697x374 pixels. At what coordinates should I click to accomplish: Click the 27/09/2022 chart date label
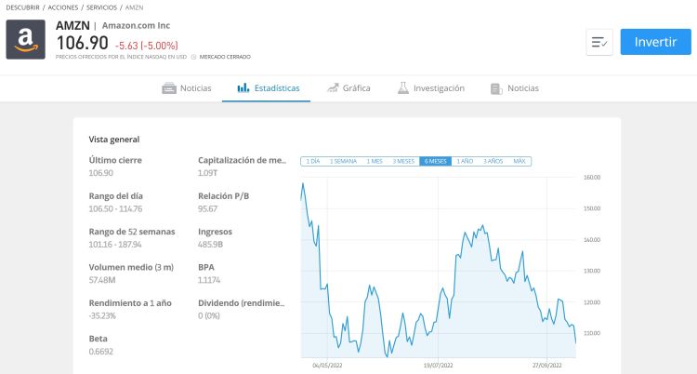[547, 366]
